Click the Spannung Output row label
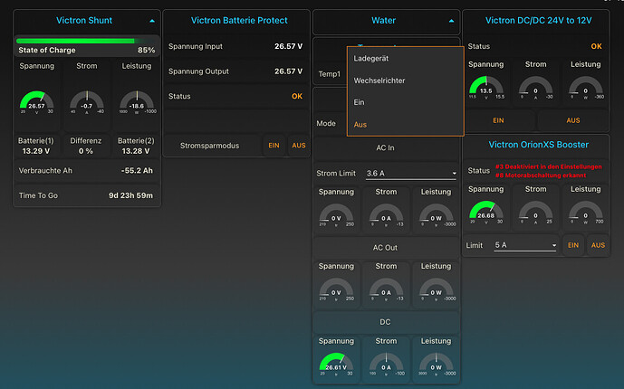The image size is (624, 389). (198, 71)
